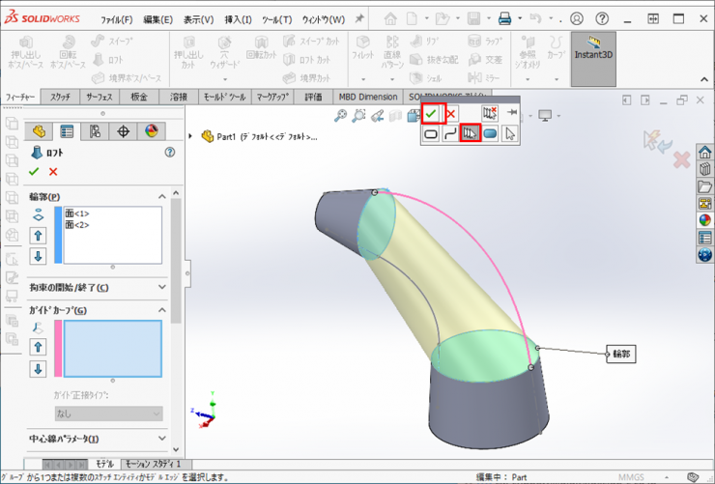Click inside the pink guide curve selection box
Image resolution: width=715 pixels, height=484 pixels.
(112, 348)
